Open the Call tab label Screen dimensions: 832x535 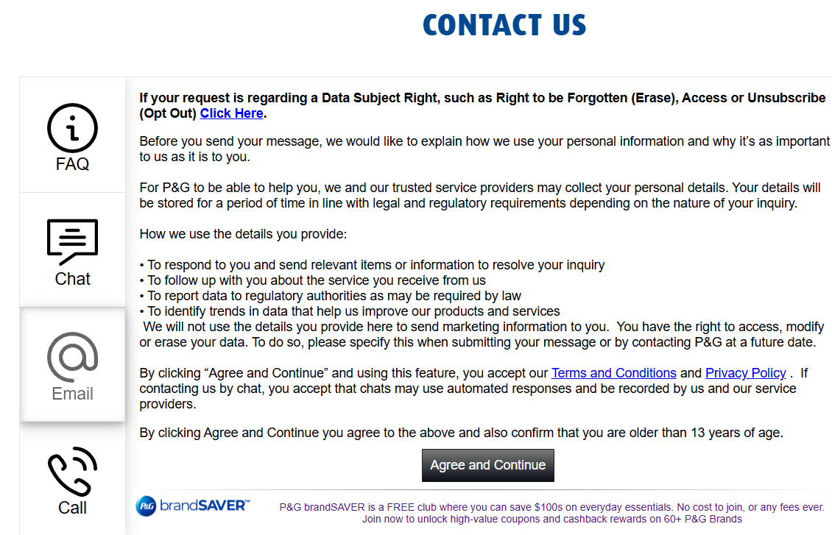tap(72, 508)
